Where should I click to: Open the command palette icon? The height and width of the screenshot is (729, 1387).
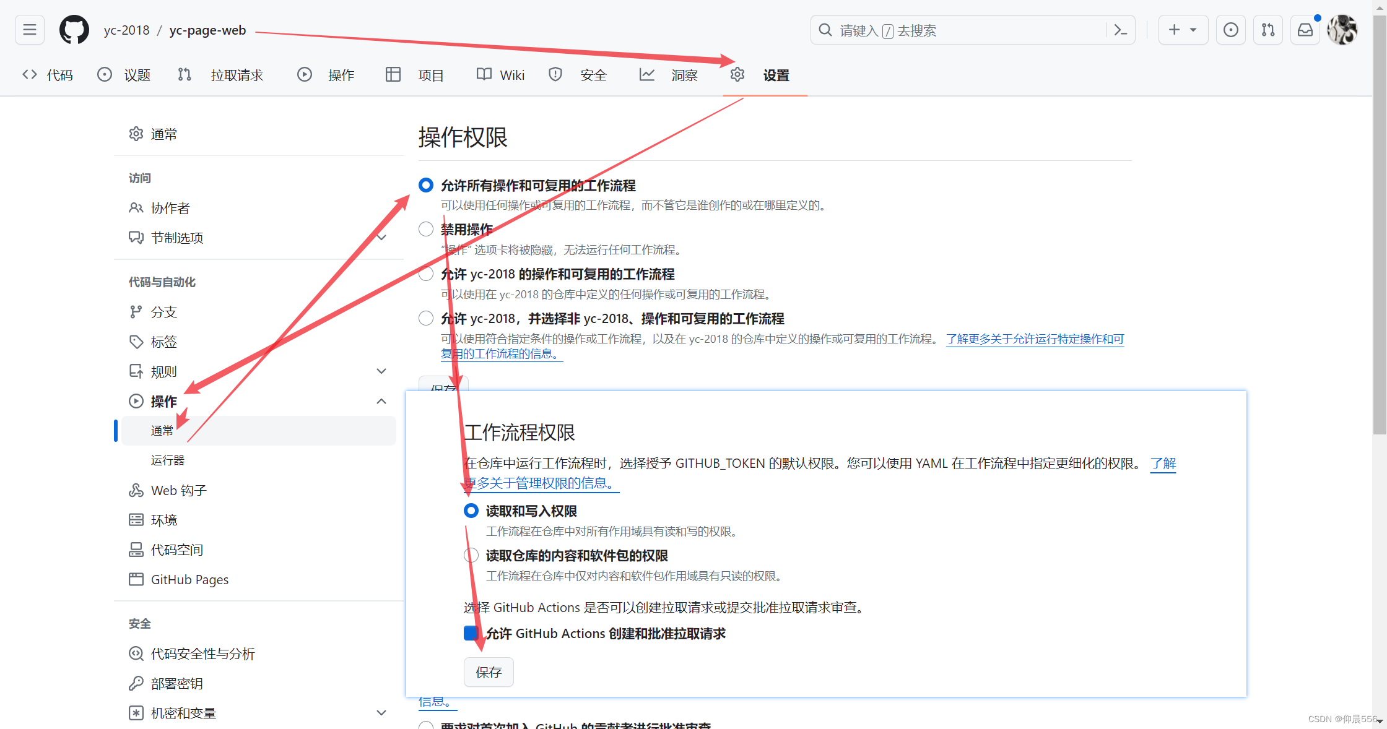point(1120,30)
